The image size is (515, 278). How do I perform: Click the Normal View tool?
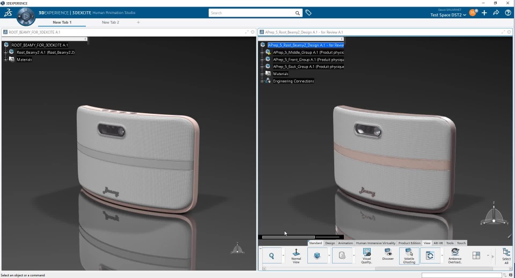point(296,255)
